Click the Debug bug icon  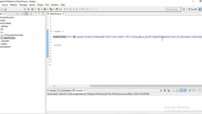pos(39,9)
